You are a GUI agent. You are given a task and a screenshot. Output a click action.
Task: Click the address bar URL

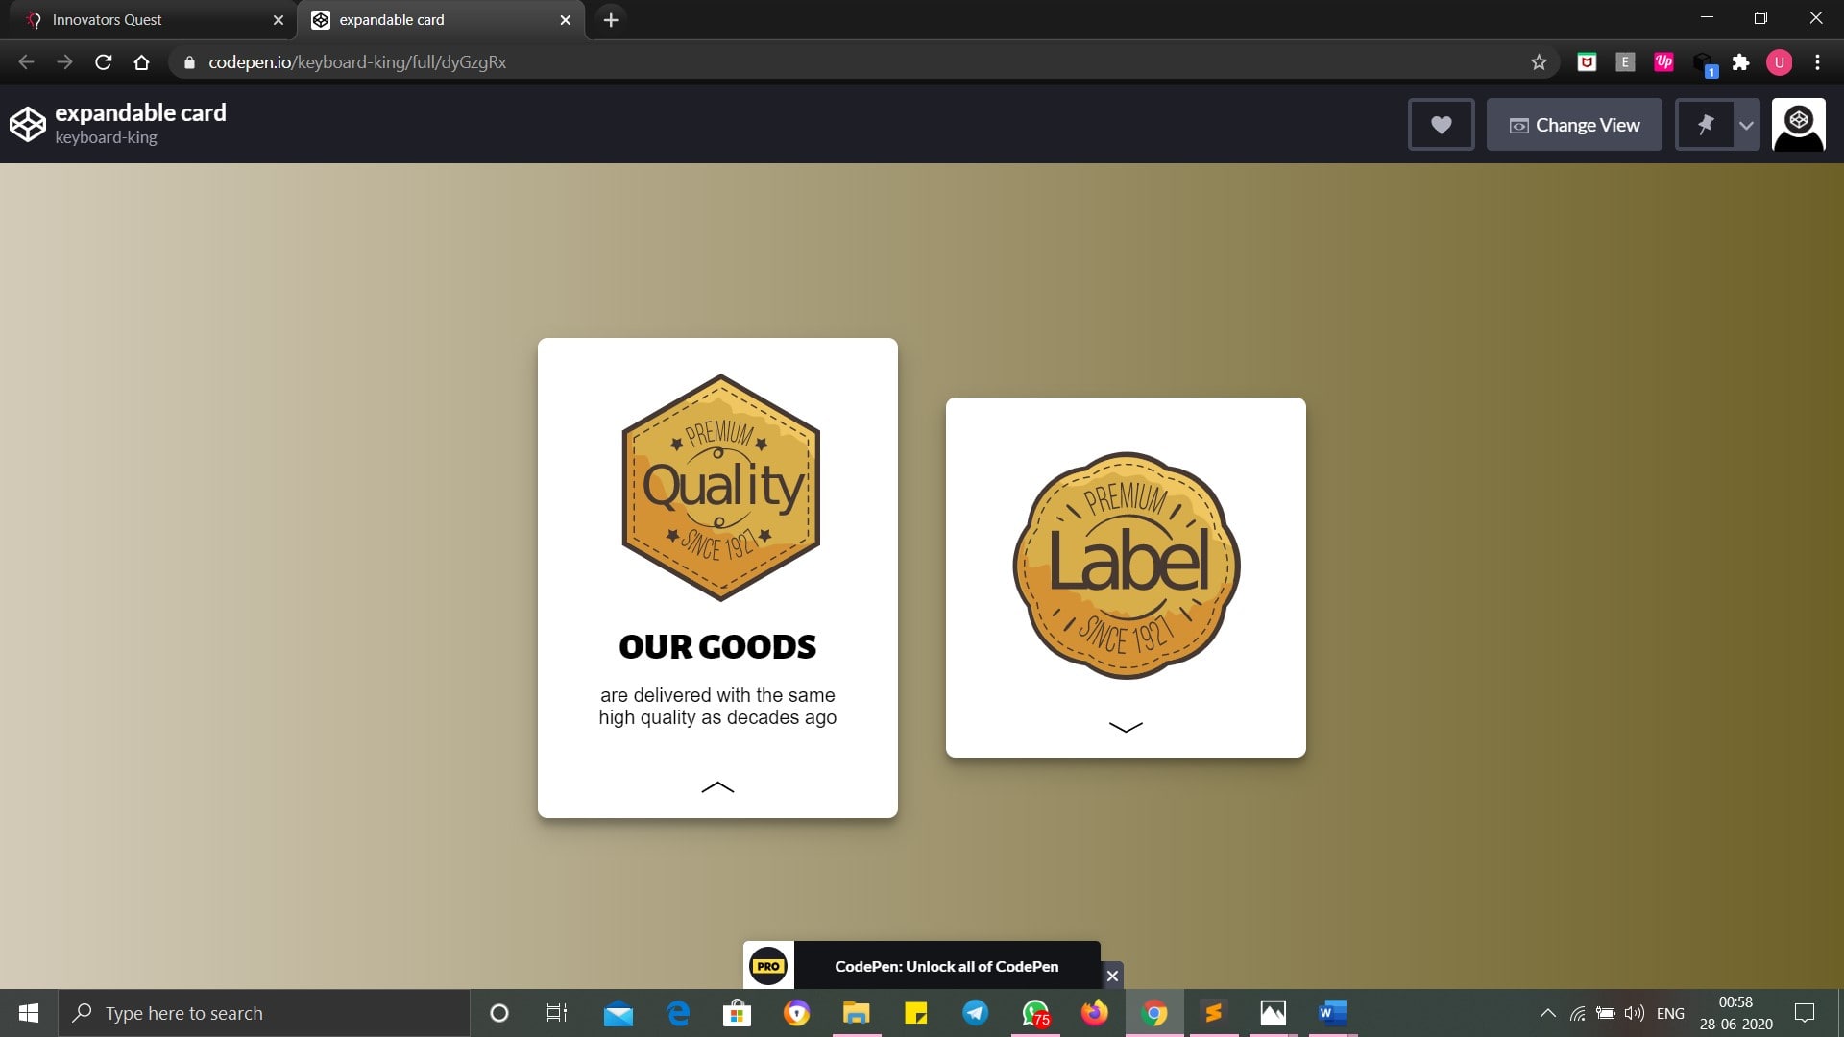coord(357,62)
